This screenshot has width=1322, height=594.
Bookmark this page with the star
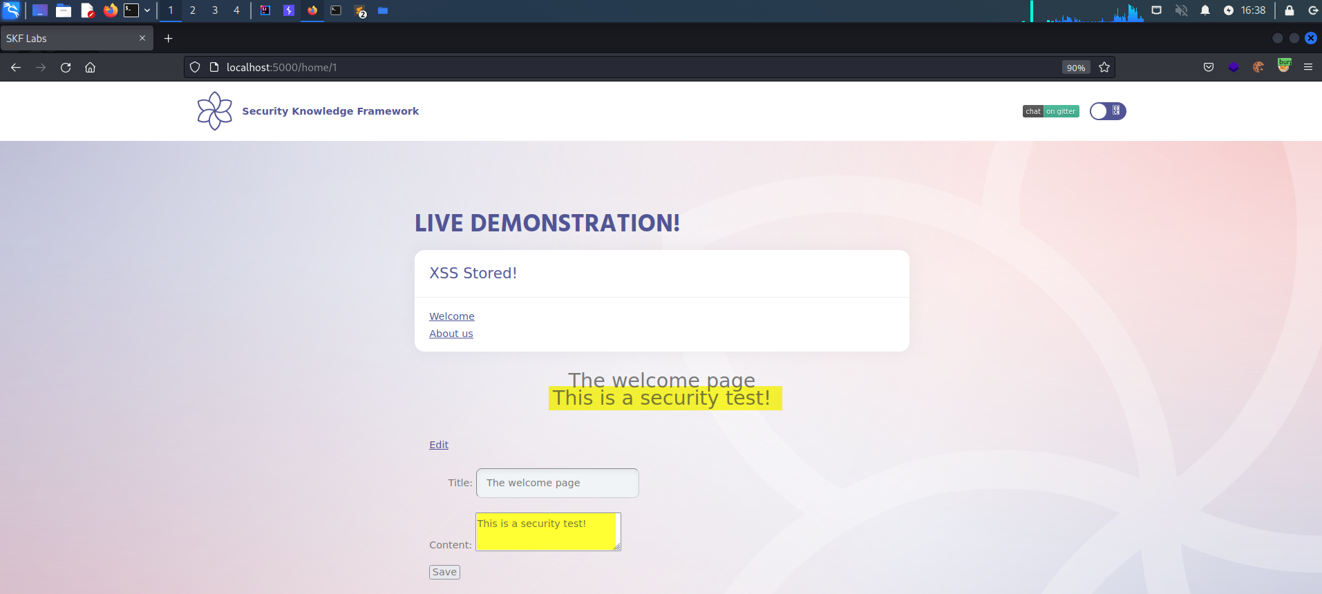[1104, 67]
